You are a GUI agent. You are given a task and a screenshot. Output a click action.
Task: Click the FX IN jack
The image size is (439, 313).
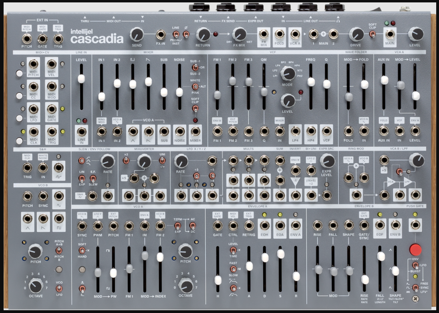161,35
